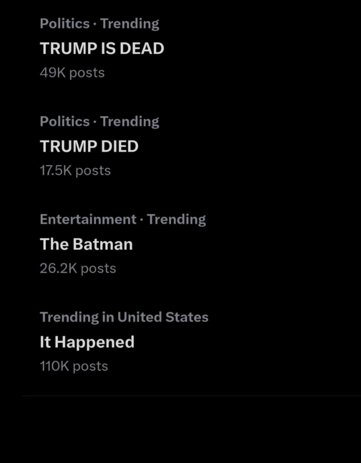Screen dimensions: 361x463
Task: Open The Batman trending topic
Action: click(x=86, y=244)
